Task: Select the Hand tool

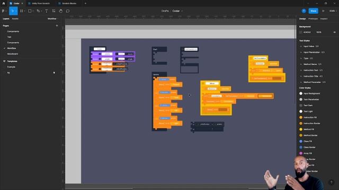Action: point(61,11)
